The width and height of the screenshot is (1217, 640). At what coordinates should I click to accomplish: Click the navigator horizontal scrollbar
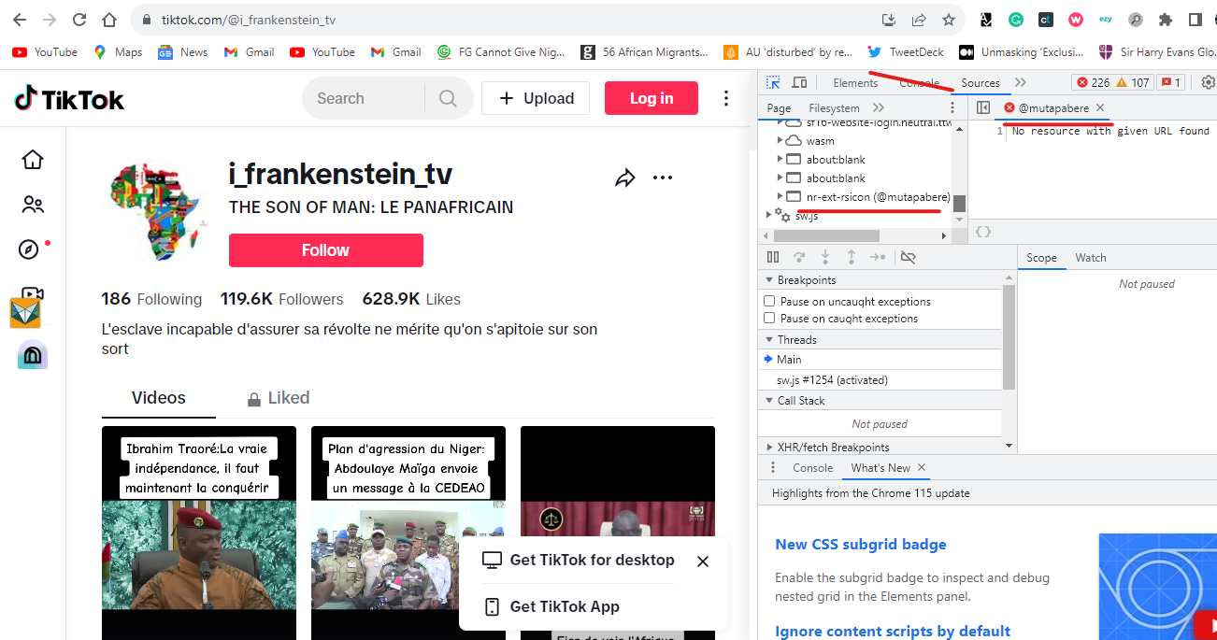(x=825, y=236)
